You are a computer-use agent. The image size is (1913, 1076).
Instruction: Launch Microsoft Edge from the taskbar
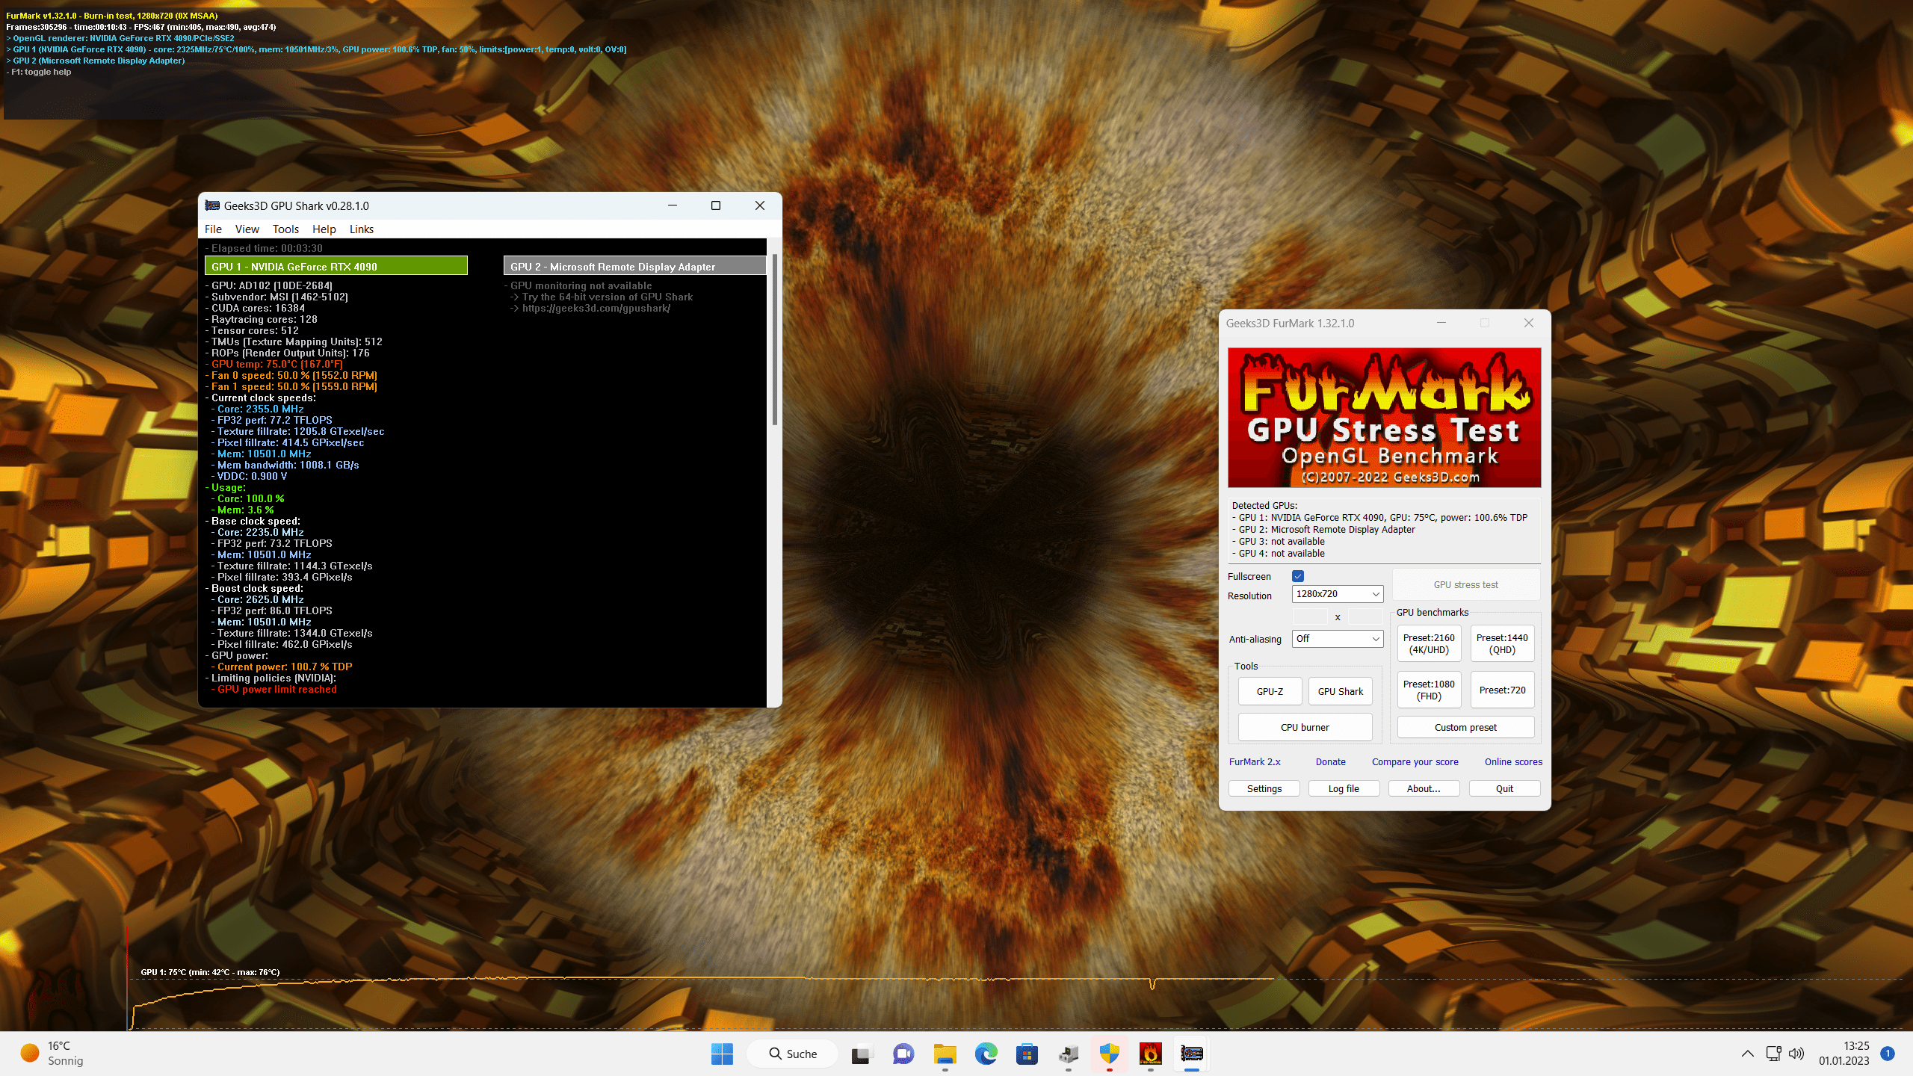[986, 1054]
